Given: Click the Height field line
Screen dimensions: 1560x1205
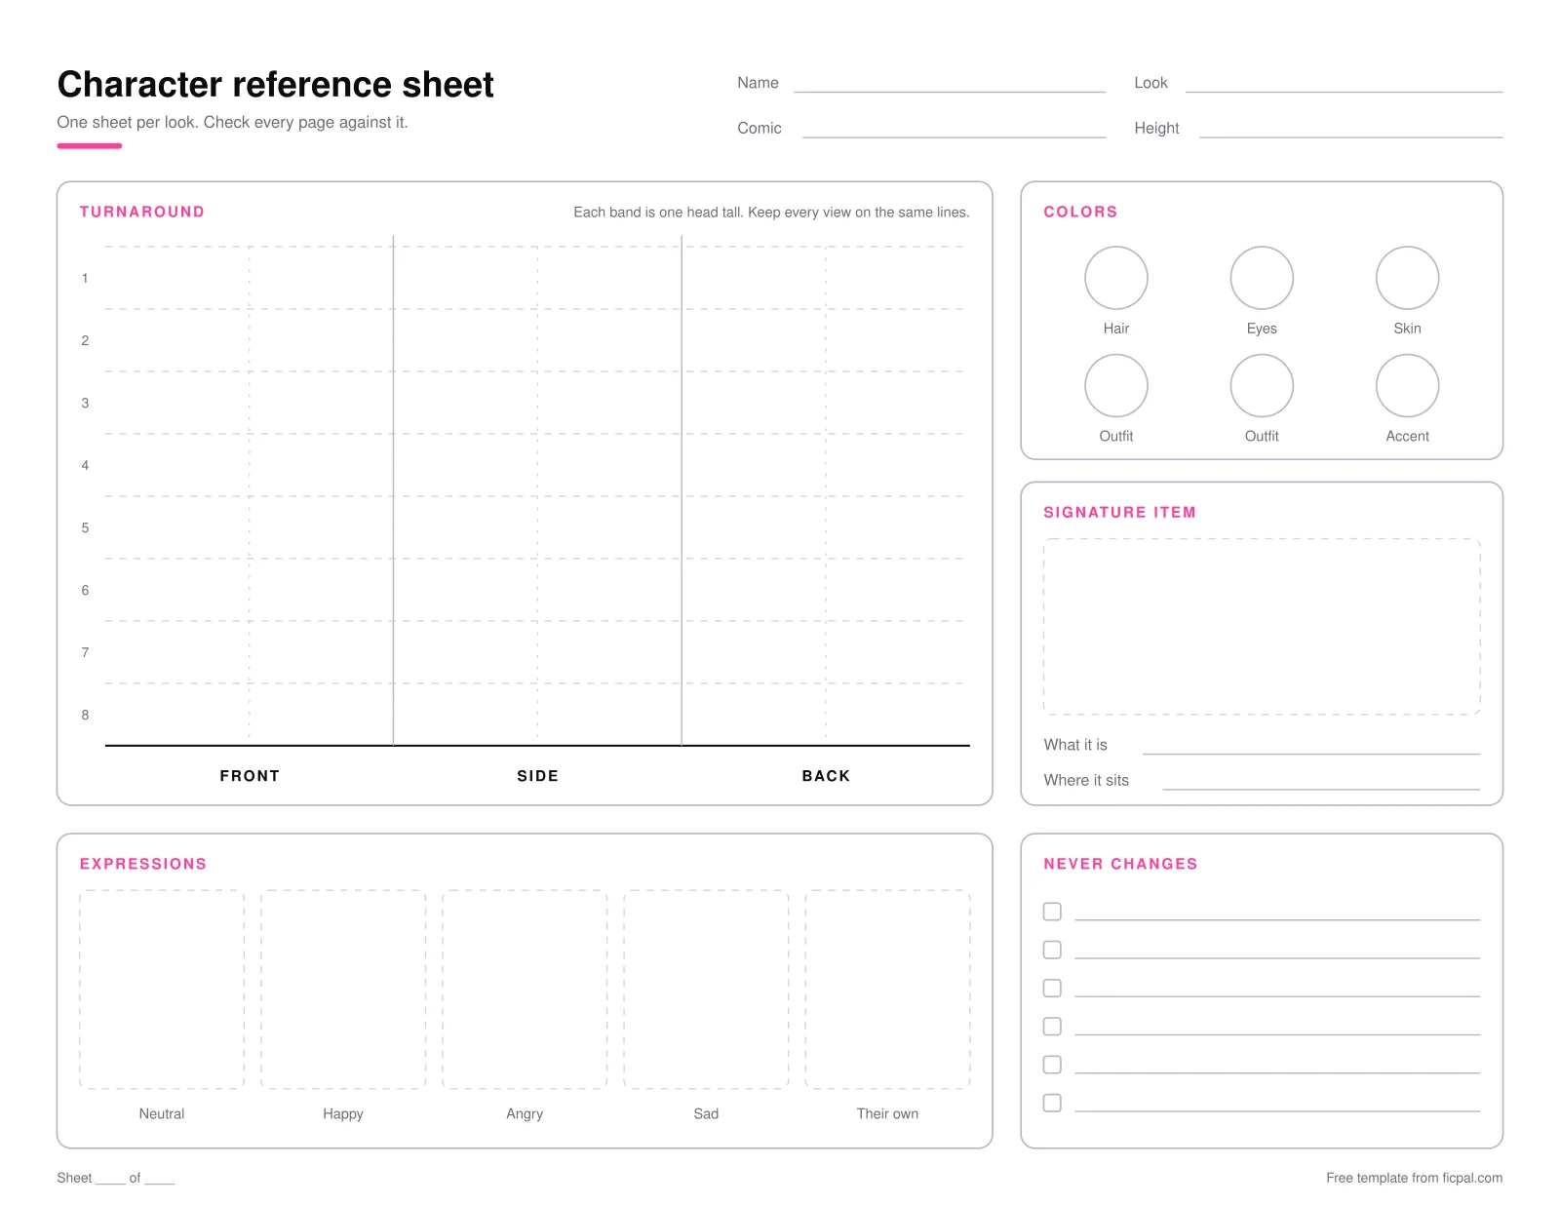Looking at the screenshot, I should coord(1350,136).
